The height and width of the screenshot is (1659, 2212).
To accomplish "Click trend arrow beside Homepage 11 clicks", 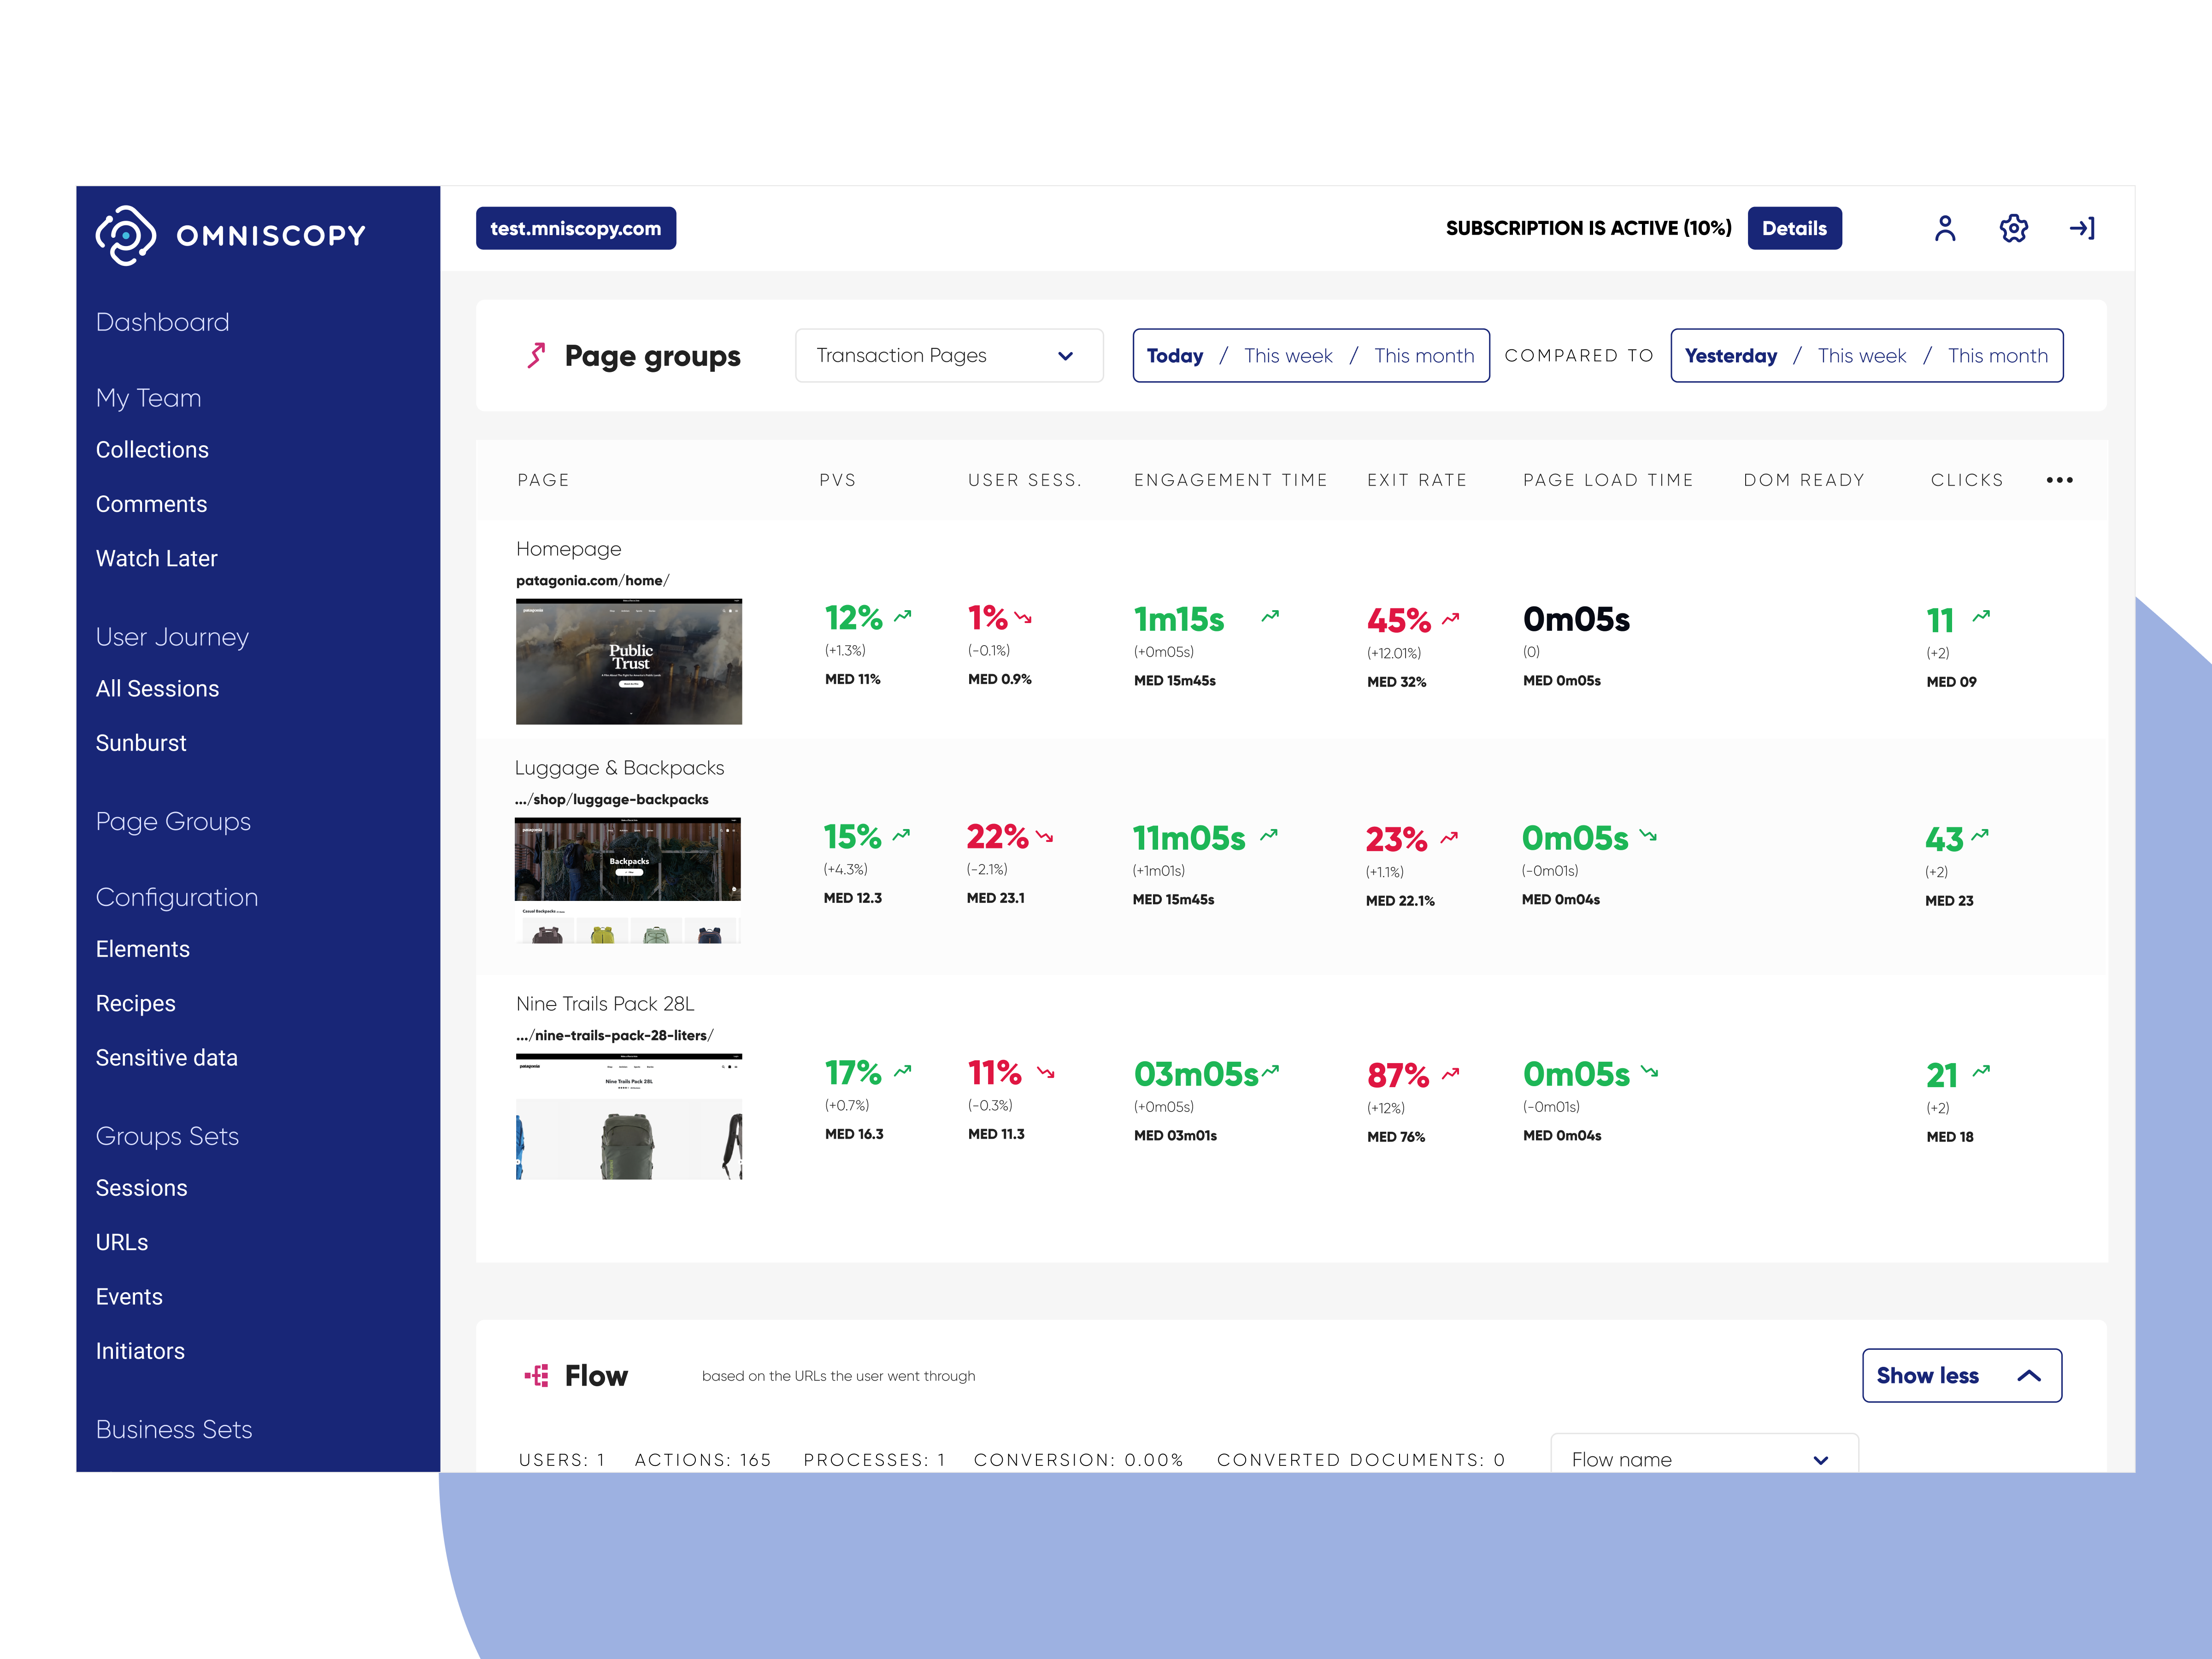I will pos(1981,616).
